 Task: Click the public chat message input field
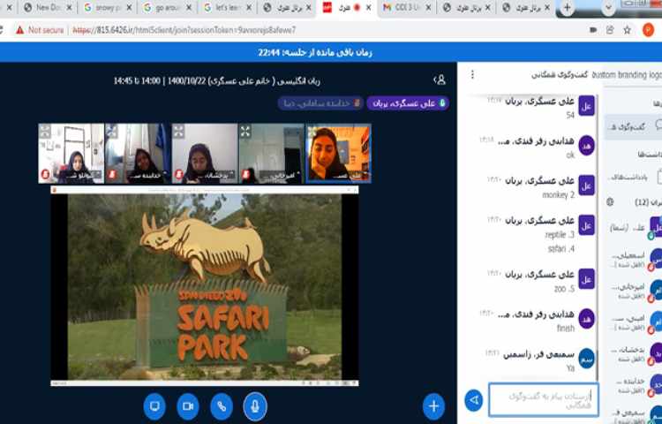[x=544, y=400]
